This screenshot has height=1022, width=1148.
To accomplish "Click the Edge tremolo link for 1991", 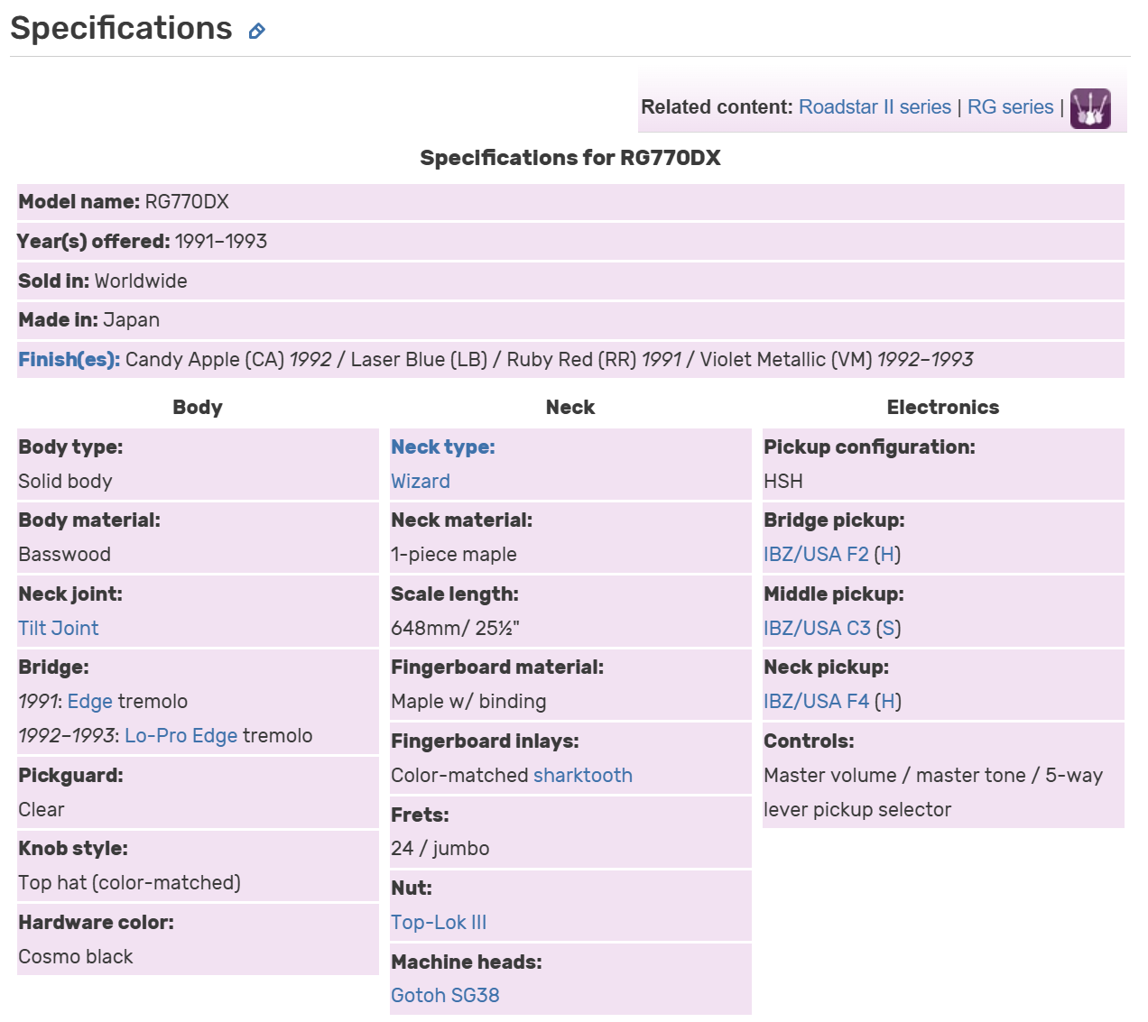I will tap(90, 702).
